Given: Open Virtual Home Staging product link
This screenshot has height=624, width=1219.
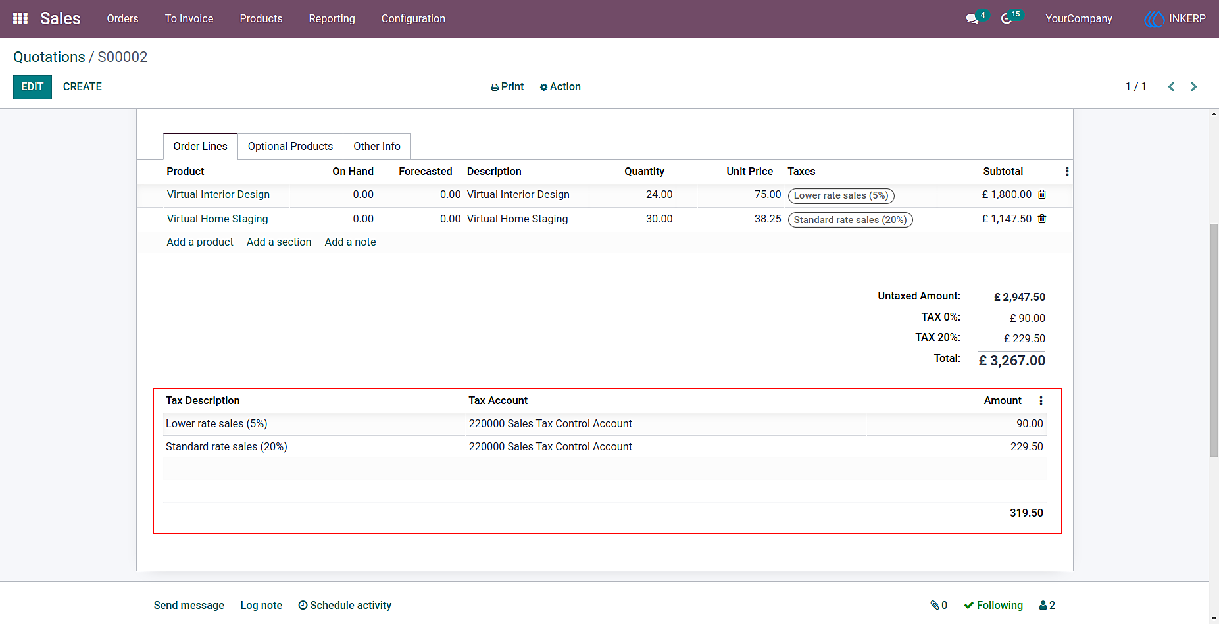Looking at the screenshot, I should (x=218, y=219).
